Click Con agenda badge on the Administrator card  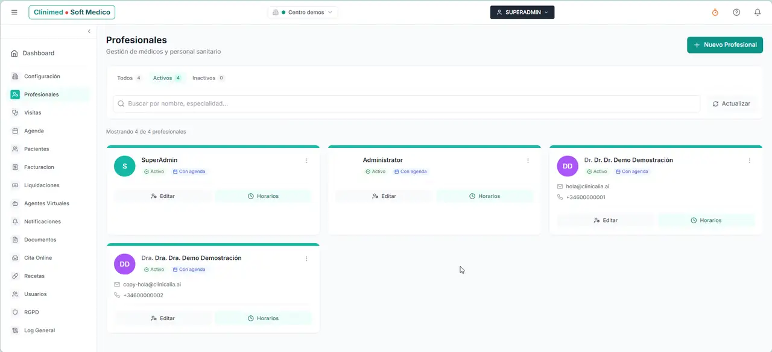pos(411,171)
